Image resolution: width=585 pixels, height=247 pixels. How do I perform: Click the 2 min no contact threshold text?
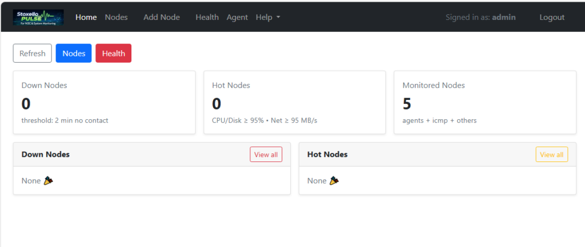click(x=65, y=120)
